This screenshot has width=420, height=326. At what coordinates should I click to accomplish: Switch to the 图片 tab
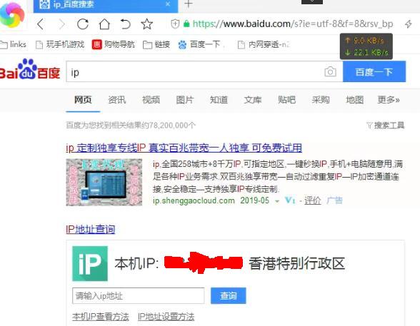[x=185, y=100]
